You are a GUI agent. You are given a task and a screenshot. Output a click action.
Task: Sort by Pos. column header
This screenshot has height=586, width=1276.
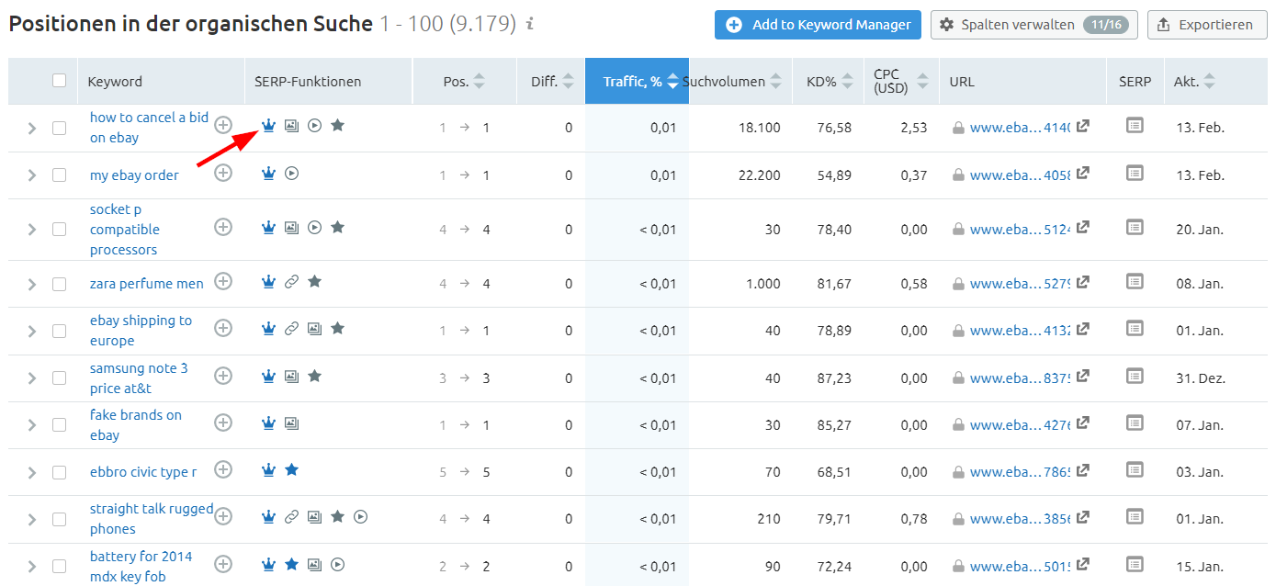(x=464, y=82)
